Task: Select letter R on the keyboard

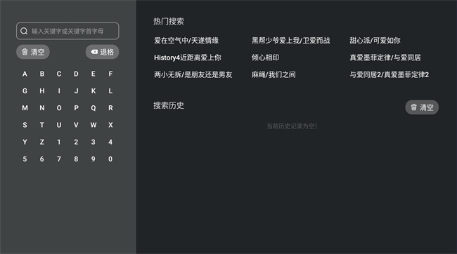Action: click(x=110, y=108)
